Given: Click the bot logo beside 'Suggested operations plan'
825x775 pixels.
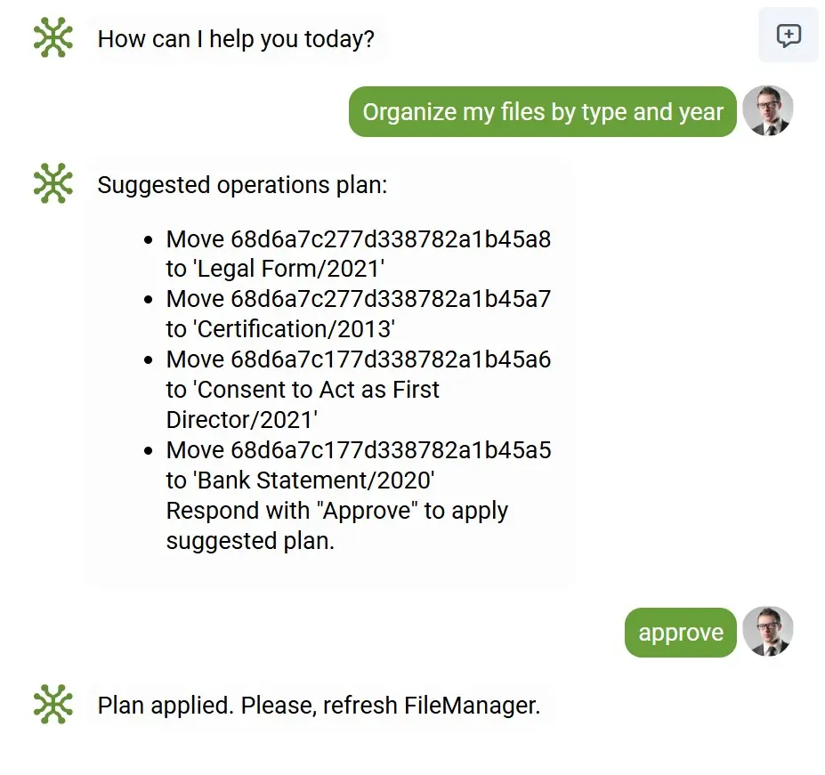Looking at the screenshot, I should tap(53, 184).
